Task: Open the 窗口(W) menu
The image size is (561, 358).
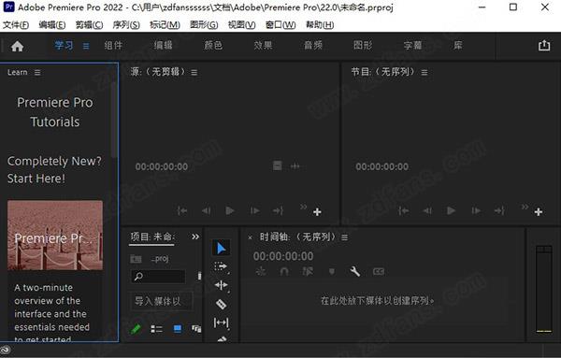Action: 280,24
